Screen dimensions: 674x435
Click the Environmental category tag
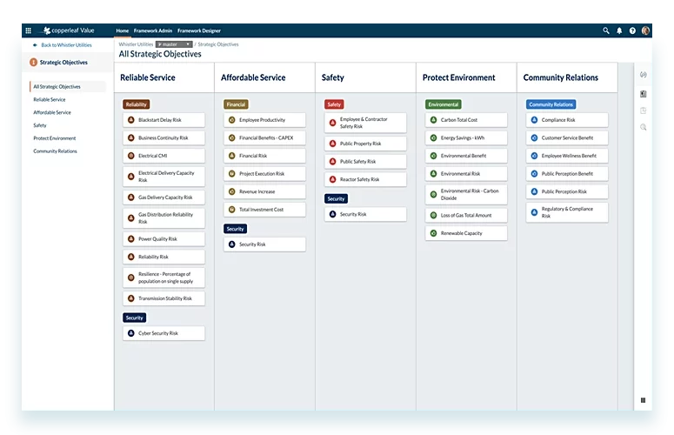click(444, 104)
